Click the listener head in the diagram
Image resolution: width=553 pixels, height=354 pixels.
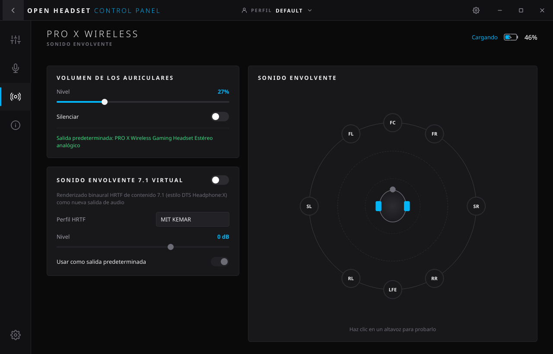[x=393, y=206]
